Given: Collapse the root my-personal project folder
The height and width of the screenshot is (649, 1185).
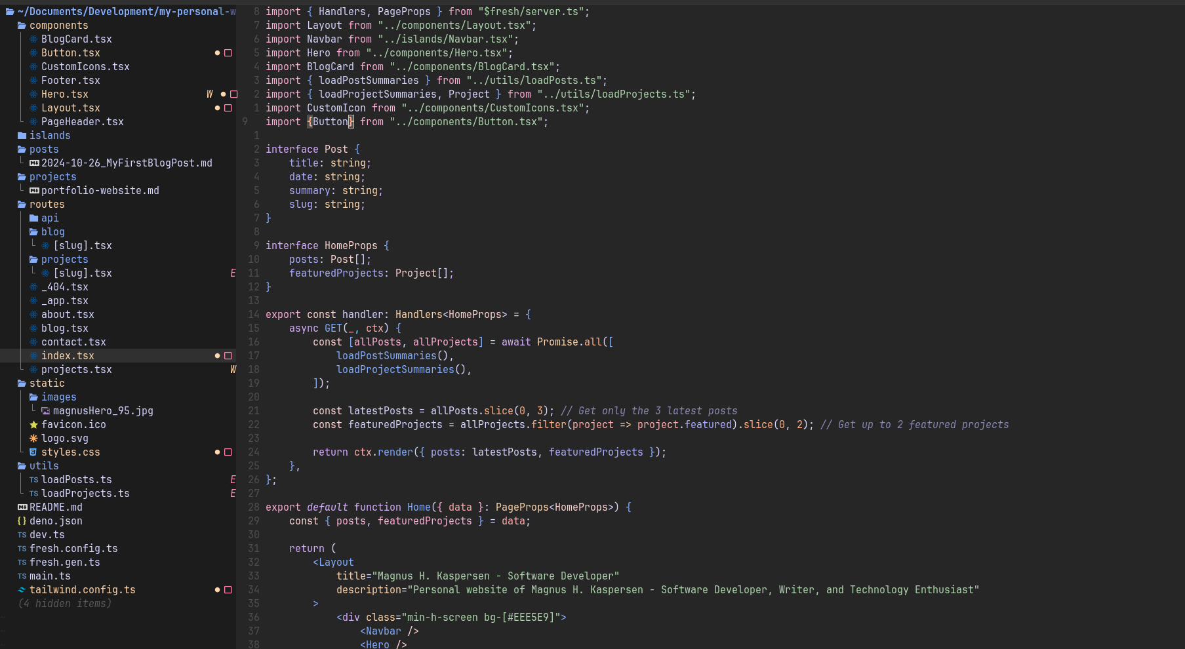Looking at the screenshot, I should pos(10,12).
